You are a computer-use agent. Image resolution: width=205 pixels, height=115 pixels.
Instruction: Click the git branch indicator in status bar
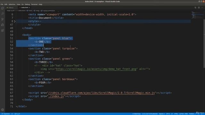pos(5,114)
